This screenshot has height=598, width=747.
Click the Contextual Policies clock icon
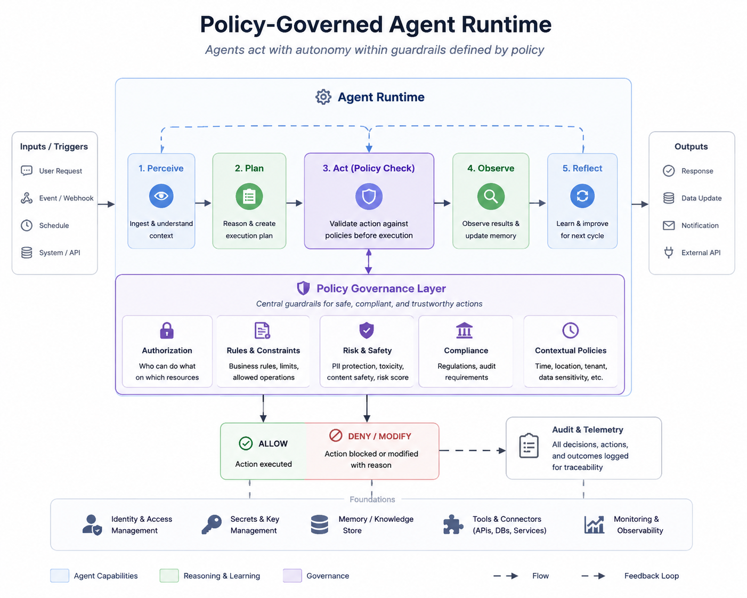pyautogui.click(x=571, y=330)
